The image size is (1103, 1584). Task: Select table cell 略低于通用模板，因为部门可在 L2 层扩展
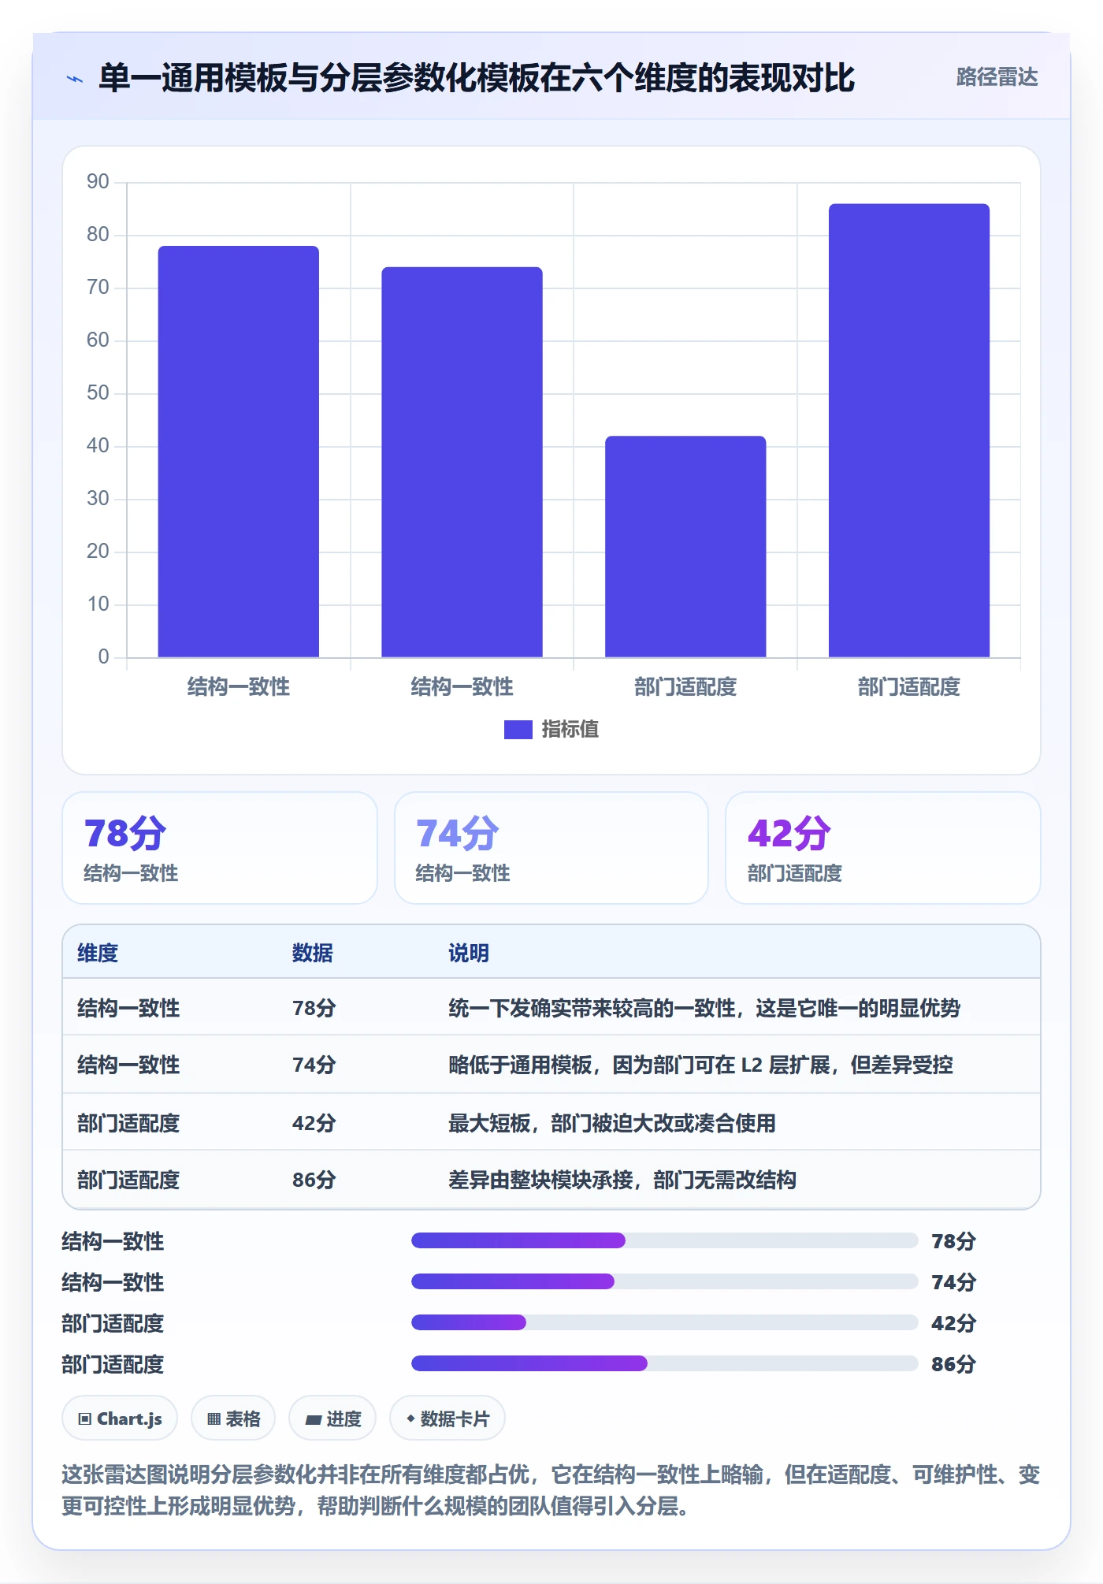pyautogui.click(x=700, y=1065)
